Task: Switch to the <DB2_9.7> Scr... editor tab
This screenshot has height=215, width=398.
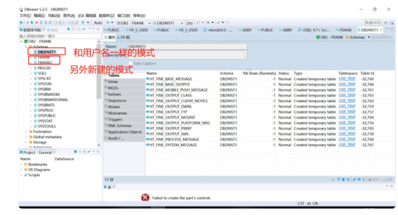Action: 313,30
